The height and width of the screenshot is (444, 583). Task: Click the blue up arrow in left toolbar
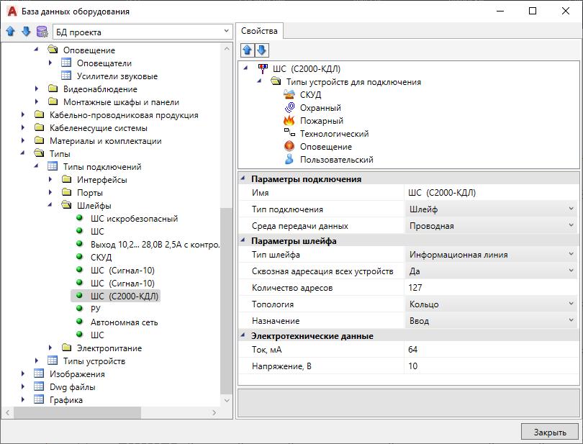tap(11, 32)
